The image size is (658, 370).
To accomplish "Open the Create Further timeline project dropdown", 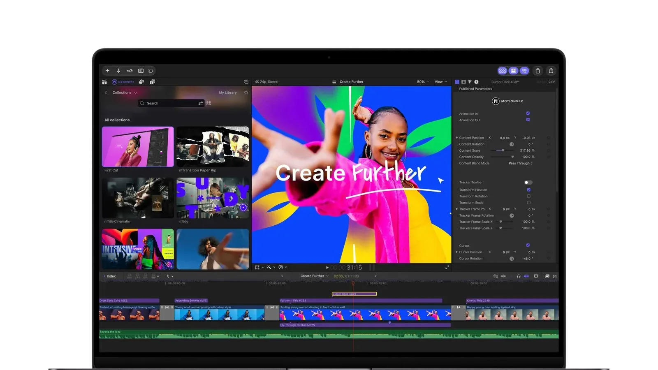I will click(315, 276).
